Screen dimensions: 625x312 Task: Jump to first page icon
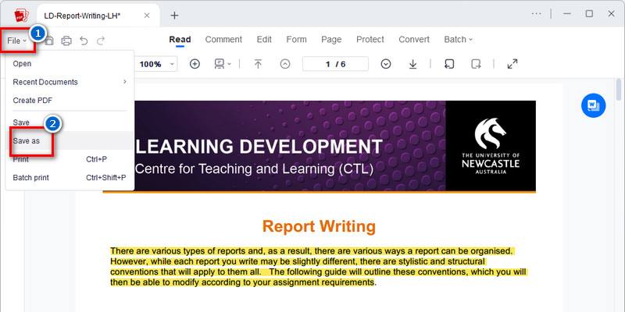[258, 64]
